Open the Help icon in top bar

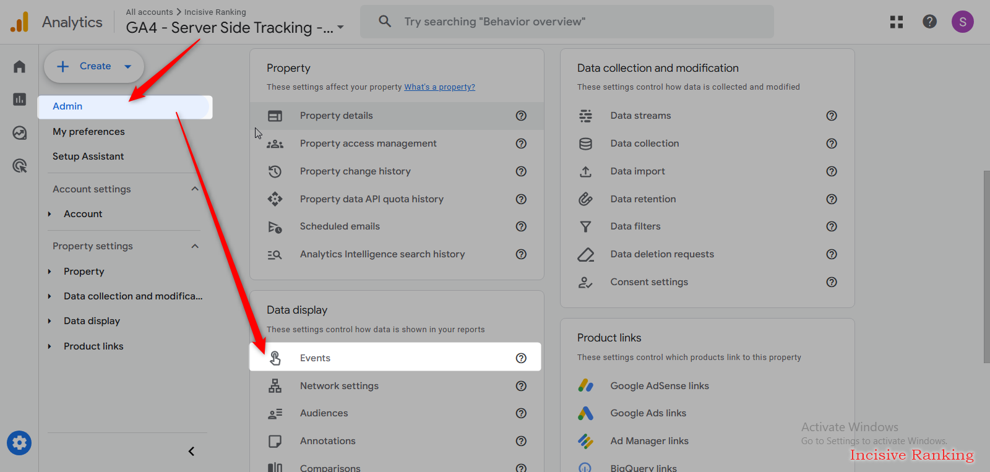(929, 22)
